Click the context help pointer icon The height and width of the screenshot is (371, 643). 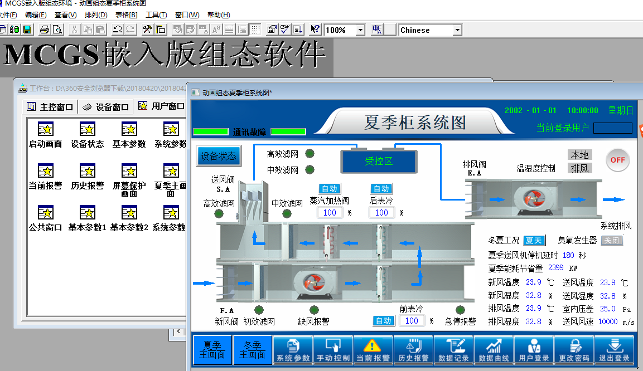click(x=315, y=30)
